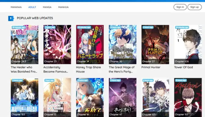205x117 pixels.
Task: Click the 11 hours ago badge on Great Mage
Action: click(x=115, y=27)
